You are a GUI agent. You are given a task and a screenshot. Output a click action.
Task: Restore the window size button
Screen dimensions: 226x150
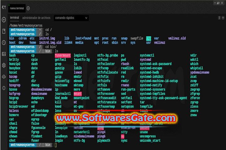(218, 3)
